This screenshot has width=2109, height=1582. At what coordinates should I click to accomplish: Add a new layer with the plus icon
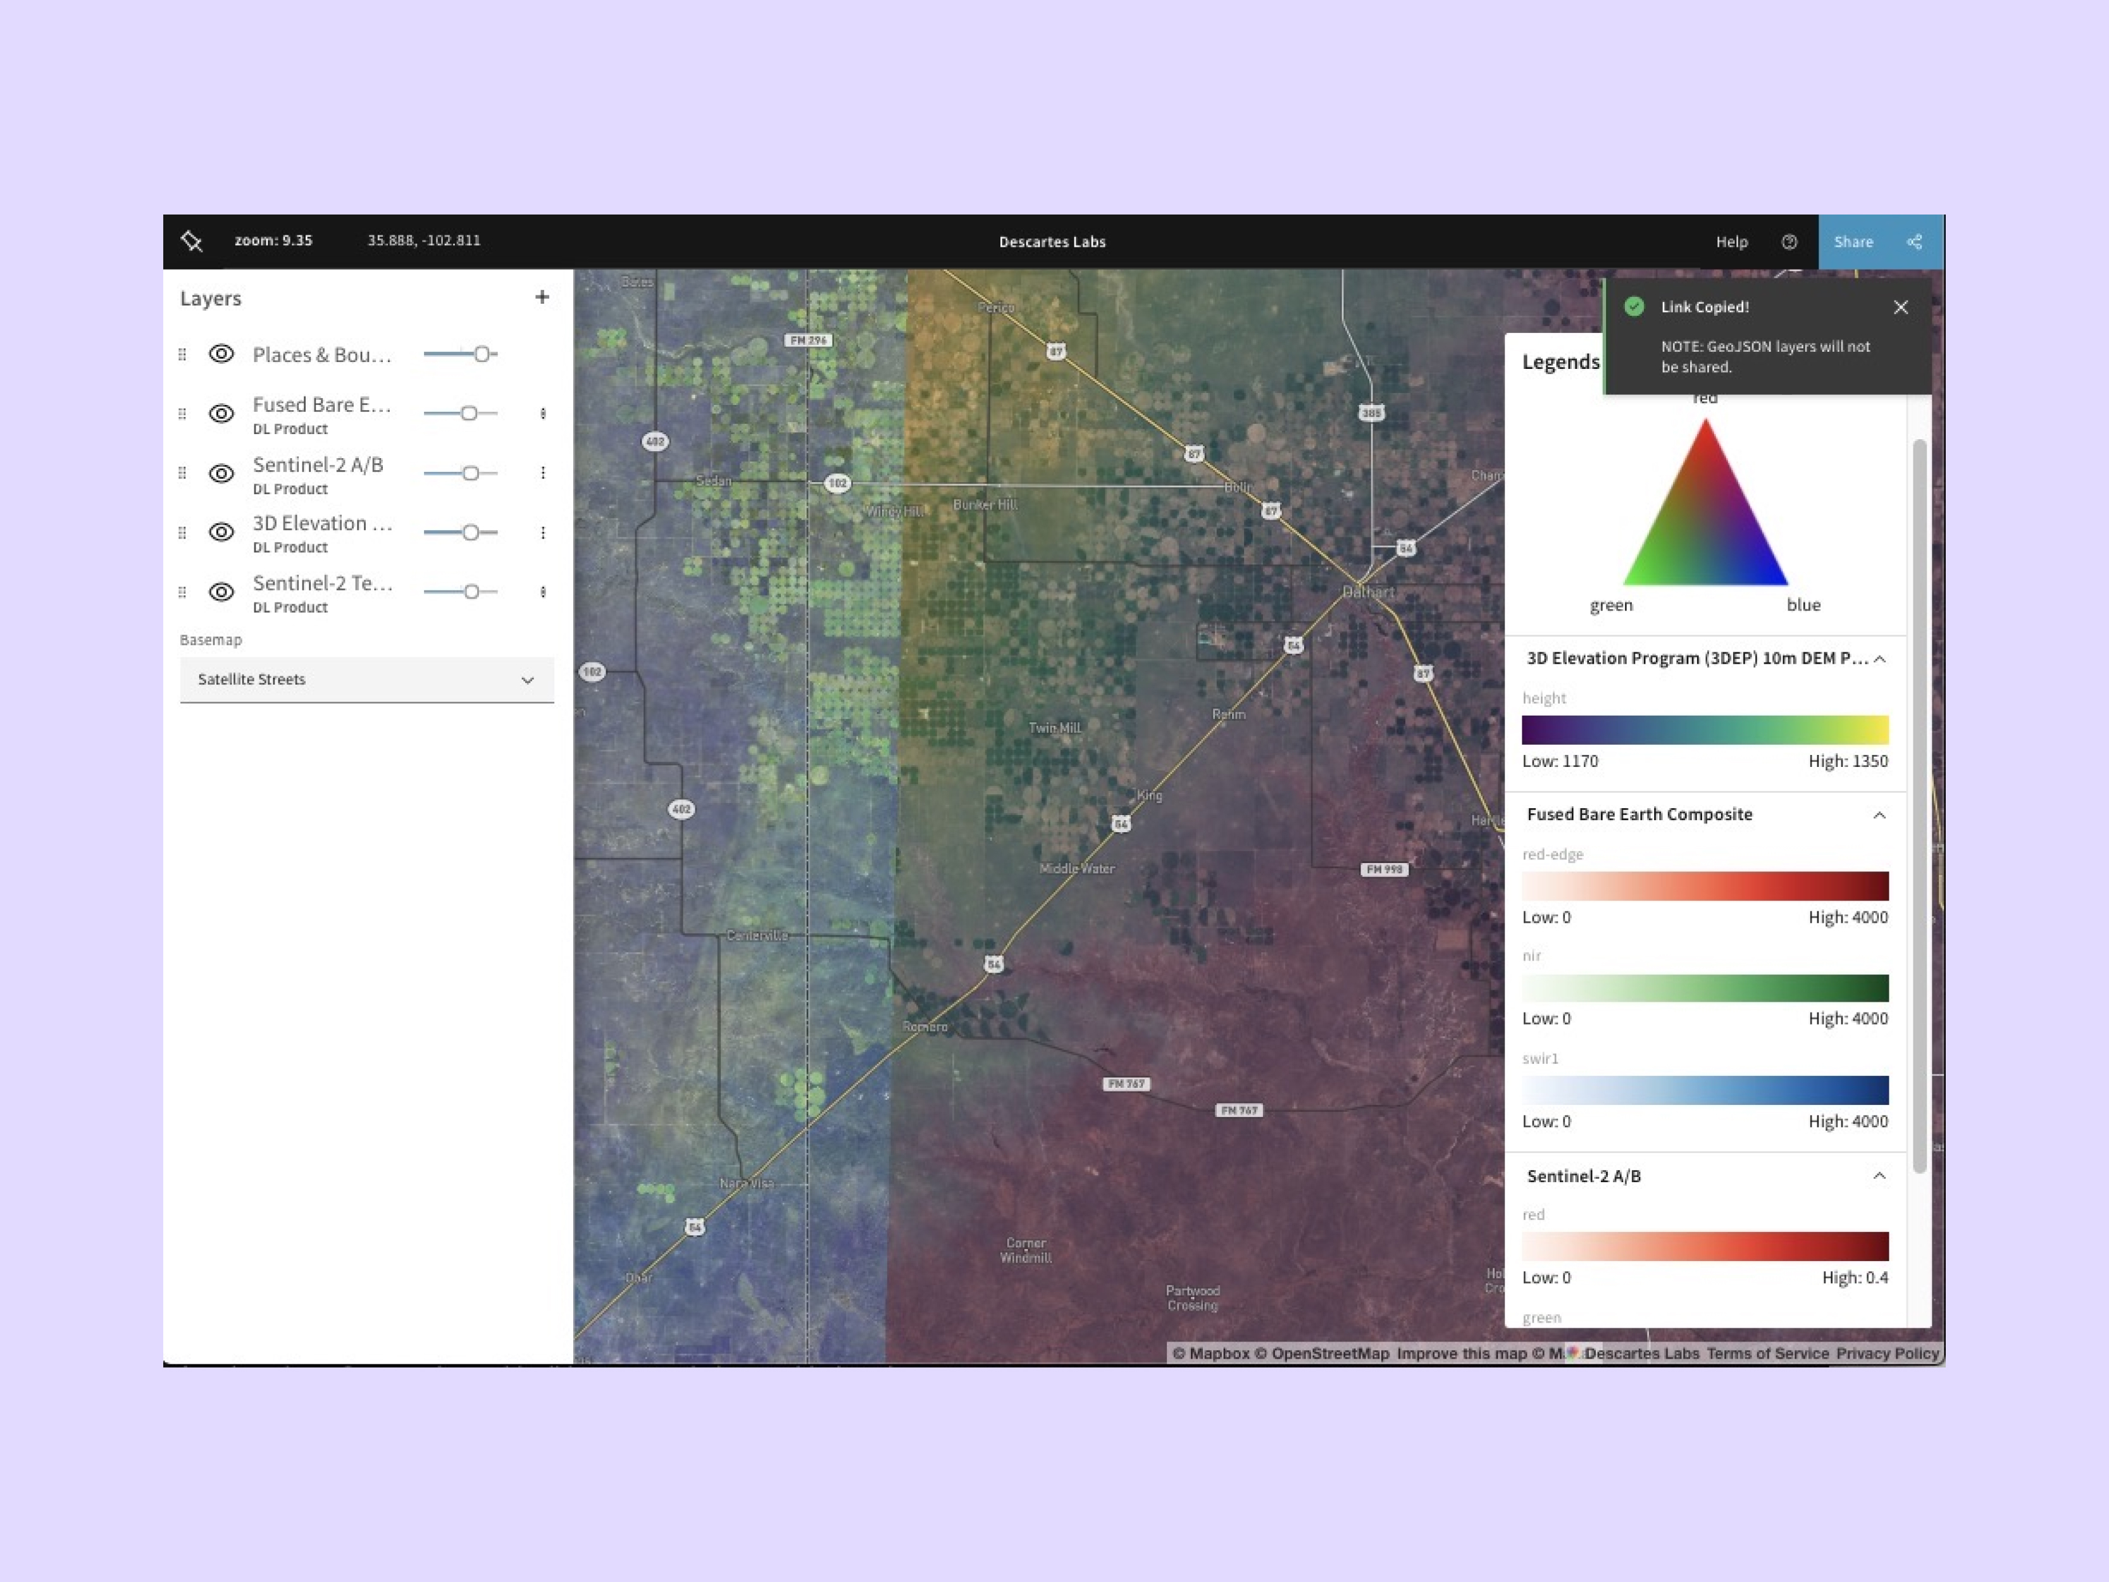coord(542,297)
